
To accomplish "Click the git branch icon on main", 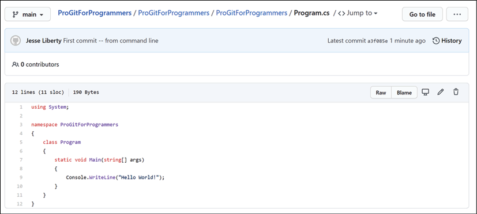I will 15,14.
